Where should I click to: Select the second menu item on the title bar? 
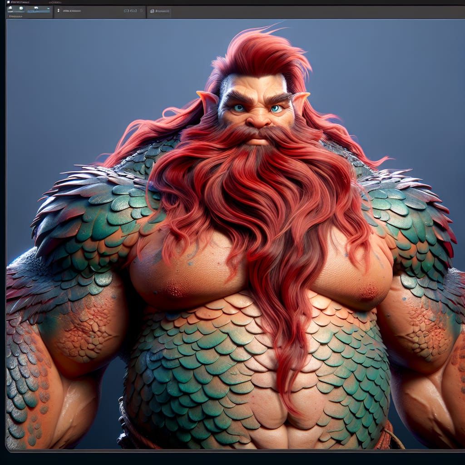54,3
